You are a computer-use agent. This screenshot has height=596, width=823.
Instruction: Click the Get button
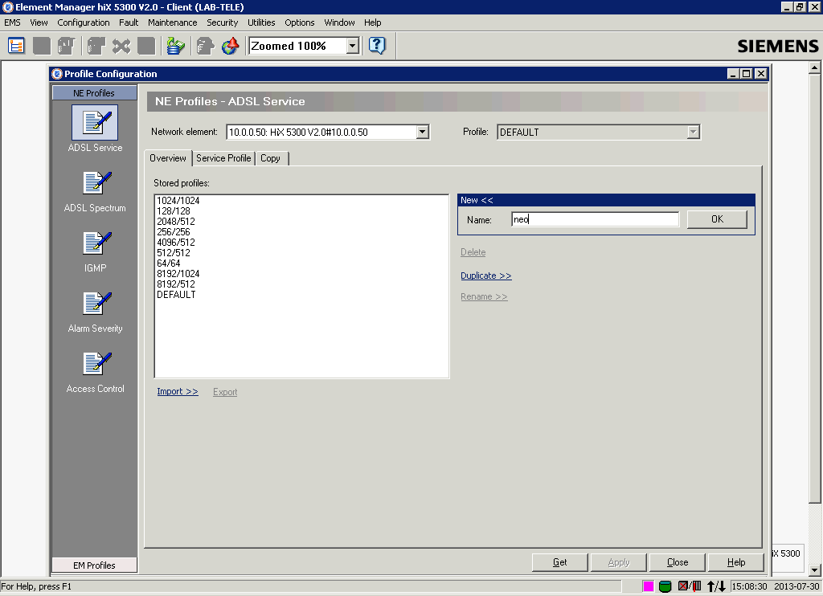point(559,562)
